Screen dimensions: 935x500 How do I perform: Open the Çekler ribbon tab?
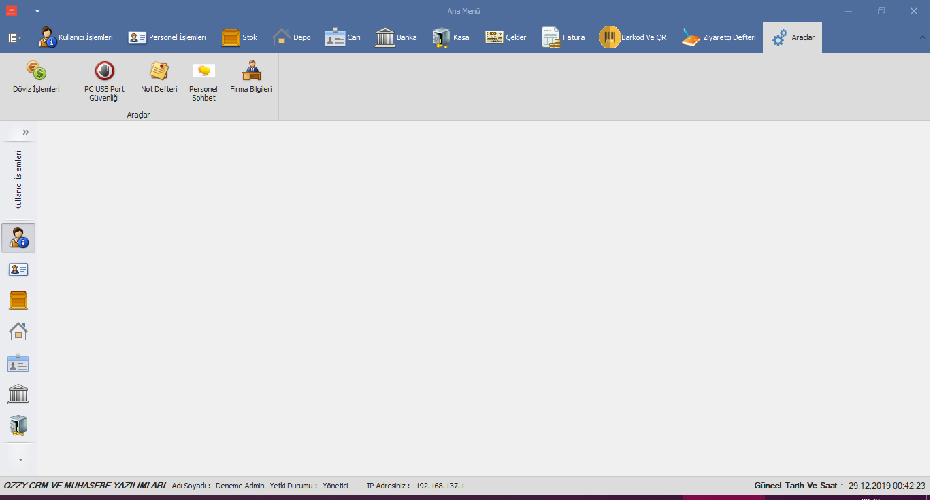[x=506, y=37]
